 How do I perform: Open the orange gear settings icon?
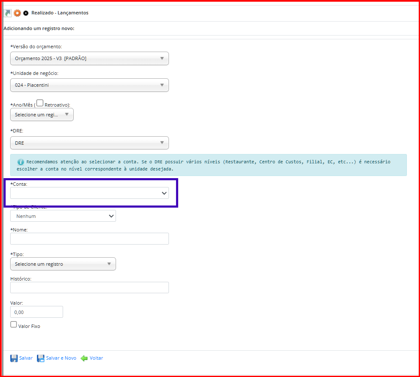coord(17,13)
